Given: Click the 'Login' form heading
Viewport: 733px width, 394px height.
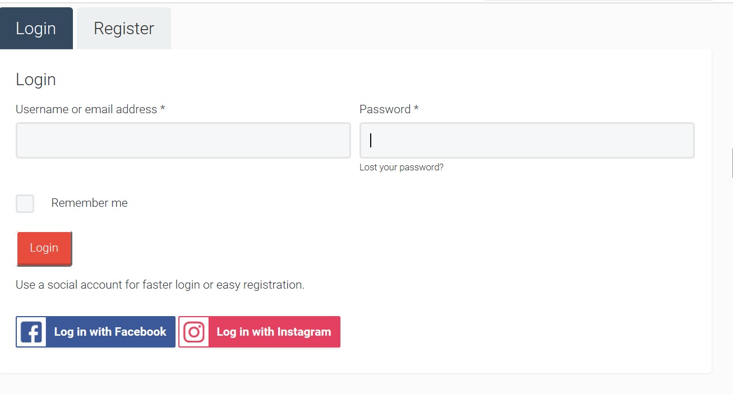Looking at the screenshot, I should click(x=36, y=80).
